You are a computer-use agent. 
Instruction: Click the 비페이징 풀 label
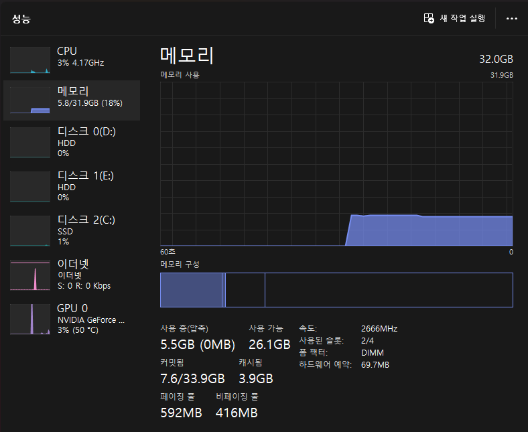(x=237, y=397)
